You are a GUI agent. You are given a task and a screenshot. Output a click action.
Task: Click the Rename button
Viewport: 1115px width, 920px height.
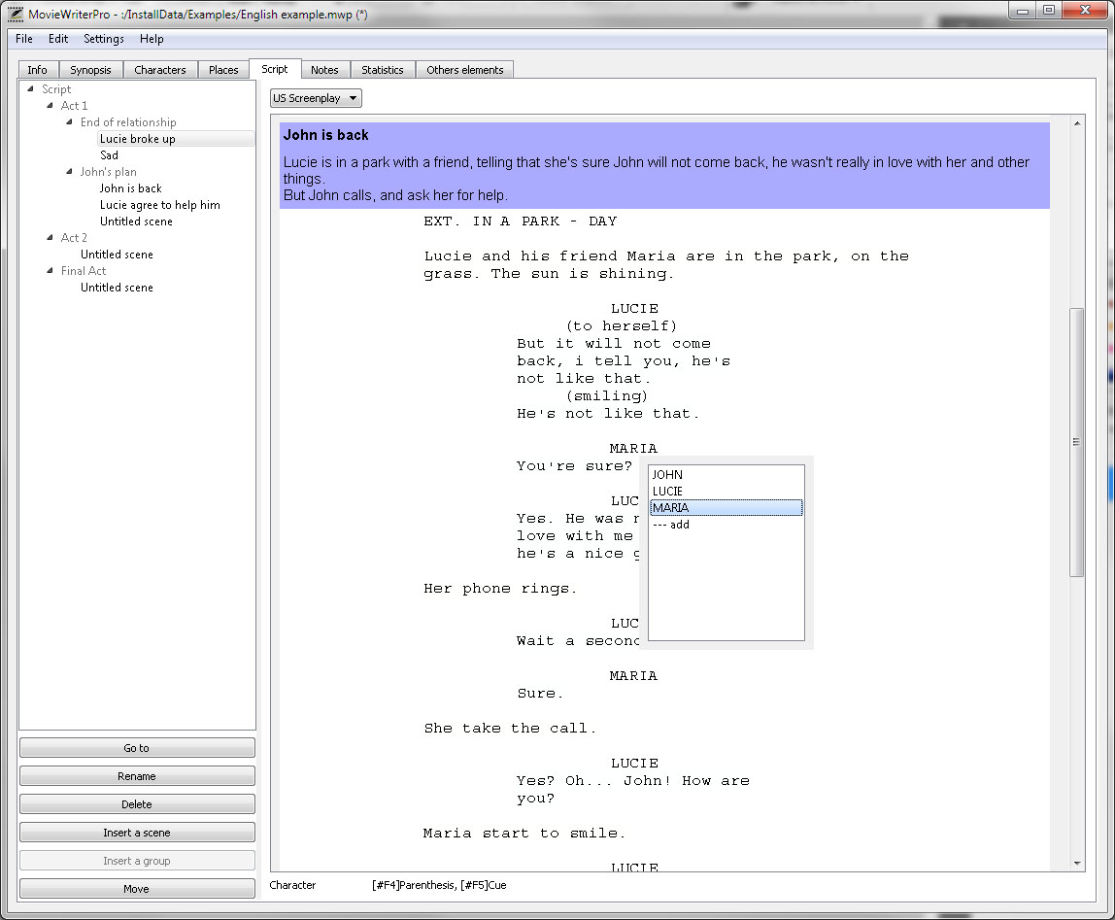[136, 775]
